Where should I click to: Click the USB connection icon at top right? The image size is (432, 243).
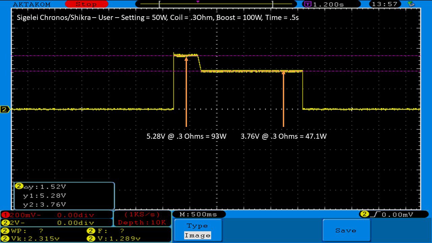click(411, 4)
